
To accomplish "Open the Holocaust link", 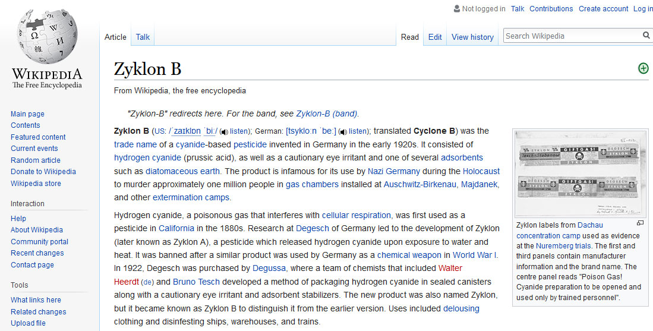I will pos(481,171).
